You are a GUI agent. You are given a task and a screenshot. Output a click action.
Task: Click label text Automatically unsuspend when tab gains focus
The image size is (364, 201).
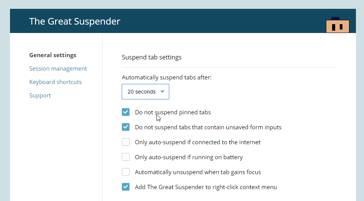(198, 172)
